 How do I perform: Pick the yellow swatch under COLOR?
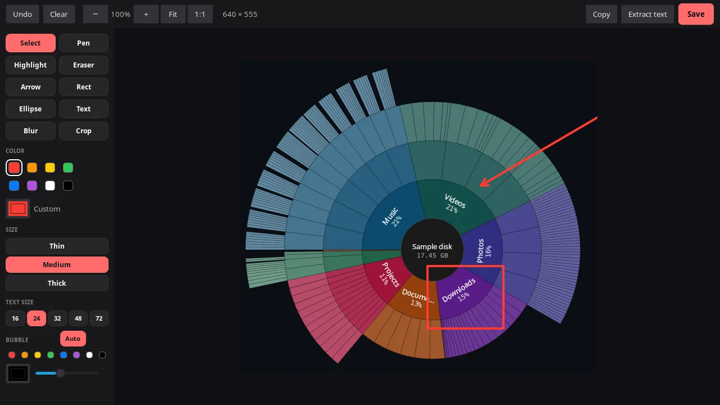[x=50, y=168]
